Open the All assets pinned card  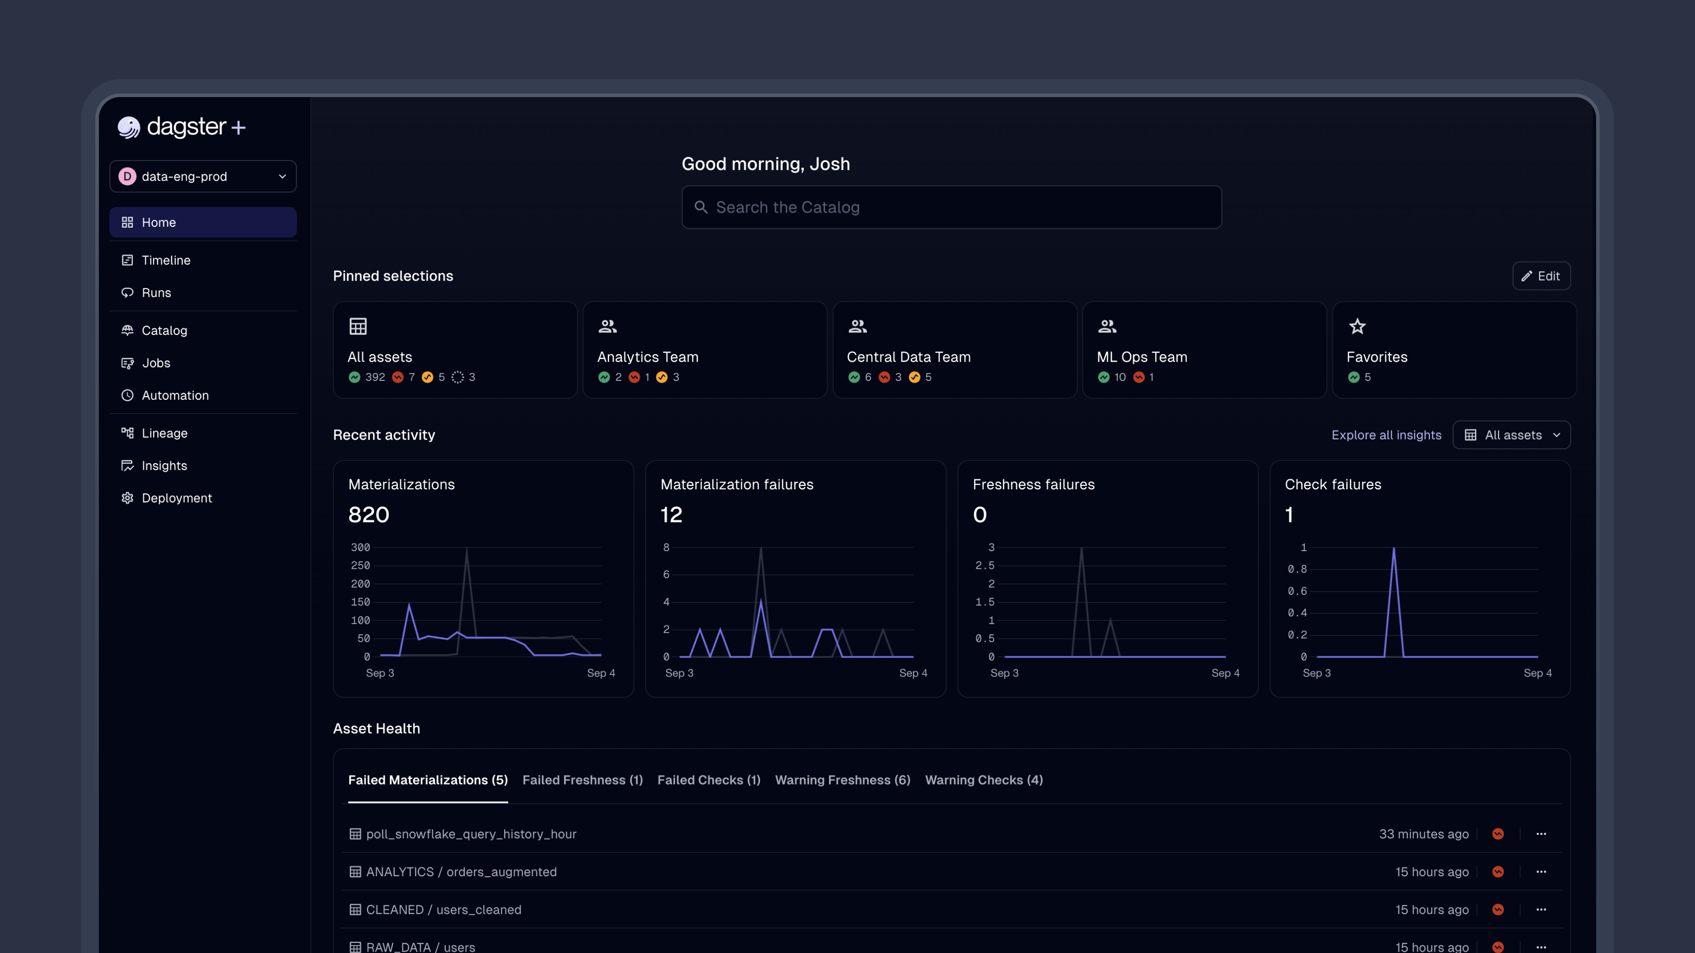tap(455, 350)
